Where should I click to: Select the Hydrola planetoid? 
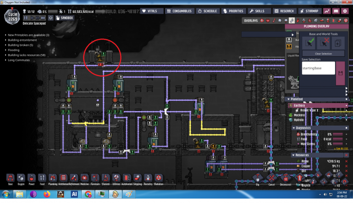(299, 120)
